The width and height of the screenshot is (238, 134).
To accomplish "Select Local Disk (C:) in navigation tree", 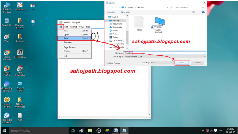I will (x=117, y=41).
